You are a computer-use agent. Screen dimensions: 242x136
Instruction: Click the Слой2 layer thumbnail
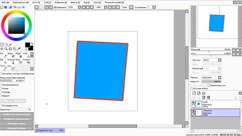tap(199, 104)
